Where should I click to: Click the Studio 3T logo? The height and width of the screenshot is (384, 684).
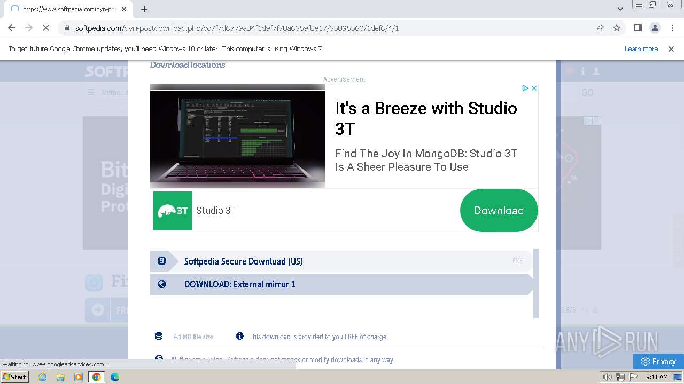(173, 211)
